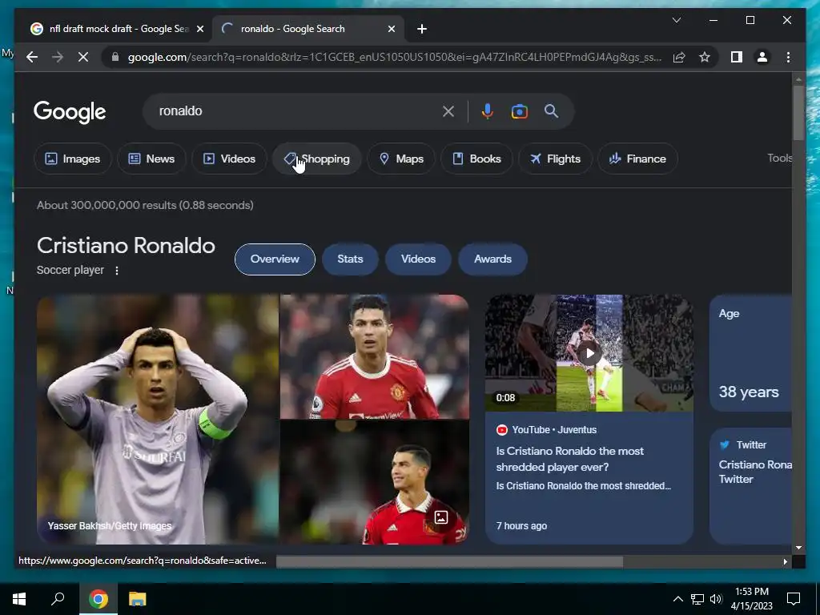
Task: Filter results by News
Action: coord(151,159)
